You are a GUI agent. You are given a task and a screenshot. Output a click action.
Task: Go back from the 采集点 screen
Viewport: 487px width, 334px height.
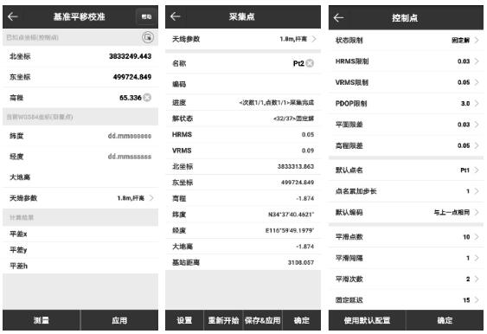[176, 16]
